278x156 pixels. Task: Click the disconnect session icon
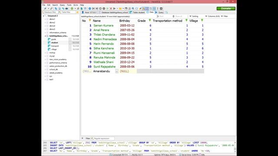pyautogui.click(x=51, y=9)
